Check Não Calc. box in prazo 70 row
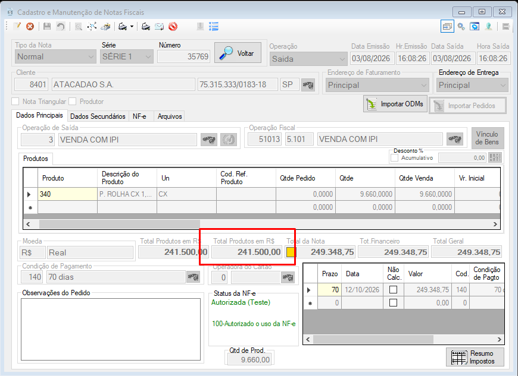 pyautogui.click(x=393, y=289)
